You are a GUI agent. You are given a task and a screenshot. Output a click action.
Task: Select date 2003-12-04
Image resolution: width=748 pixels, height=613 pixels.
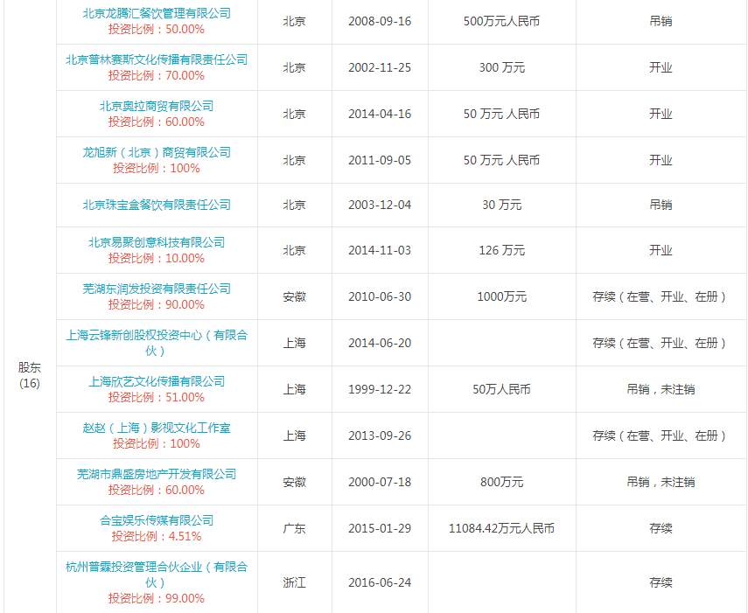tap(380, 205)
